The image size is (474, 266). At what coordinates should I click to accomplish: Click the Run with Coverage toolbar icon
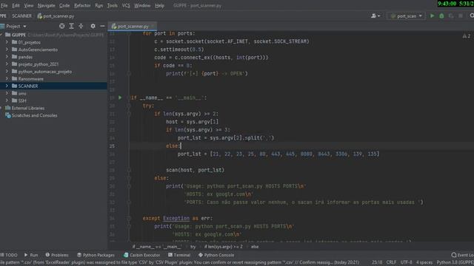(451, 16)
